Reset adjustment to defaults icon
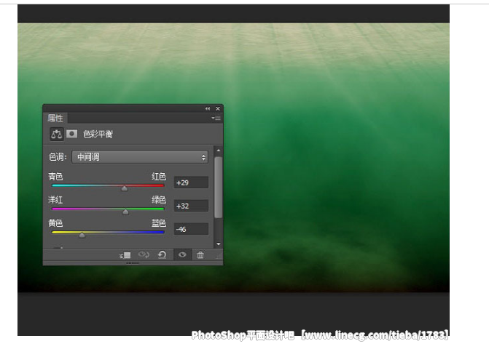 coord(162,254)
